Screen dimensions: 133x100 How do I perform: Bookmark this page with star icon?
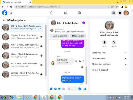117,7
